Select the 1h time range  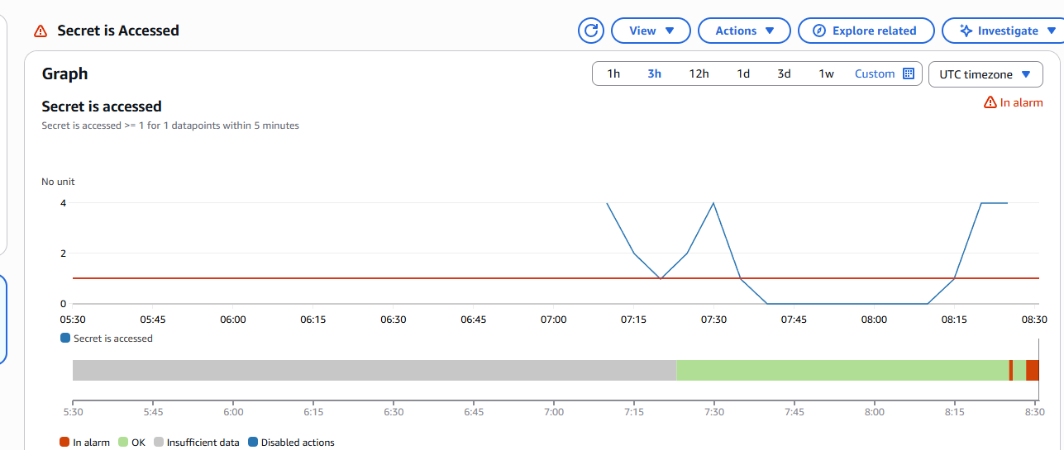pyautogui.click(x=613, y=73)
